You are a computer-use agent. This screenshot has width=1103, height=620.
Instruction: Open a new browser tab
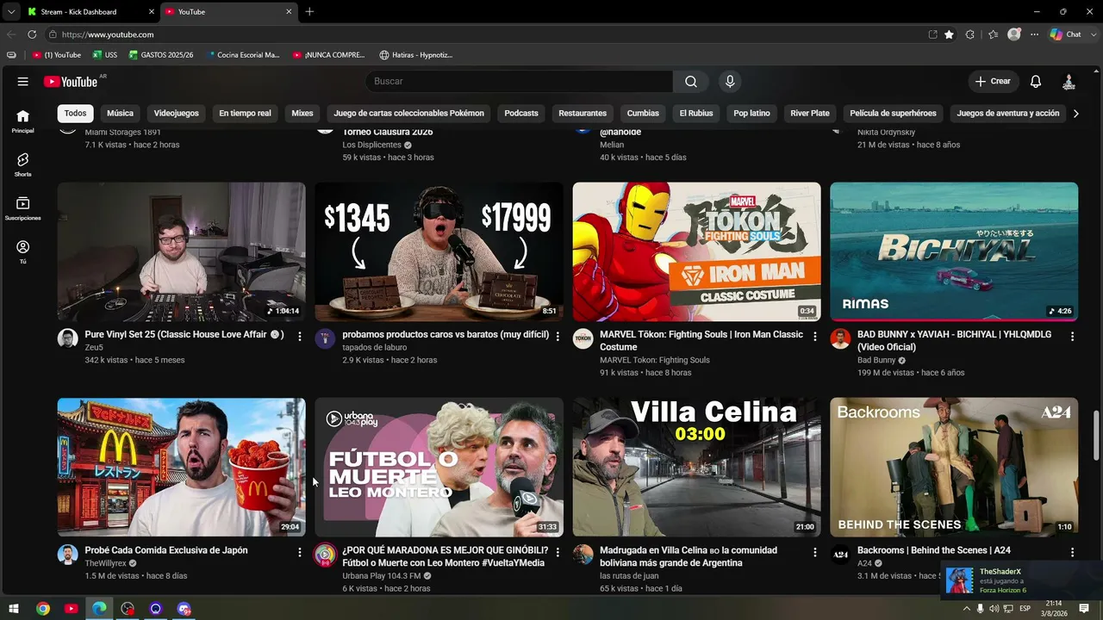pos(309,12)
